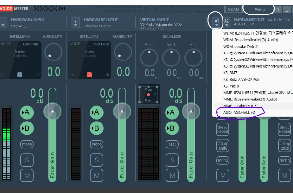The image size is (293, 193).
Task: Mute the A1 output bus
Action: click(x=223, y=176)
